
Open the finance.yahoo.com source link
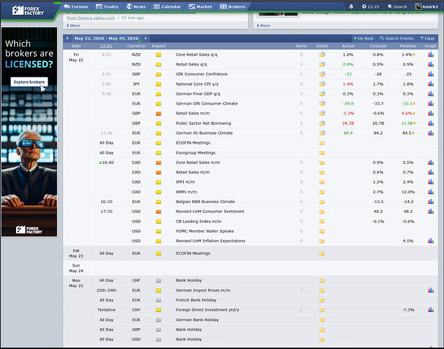tap(91, 18)
